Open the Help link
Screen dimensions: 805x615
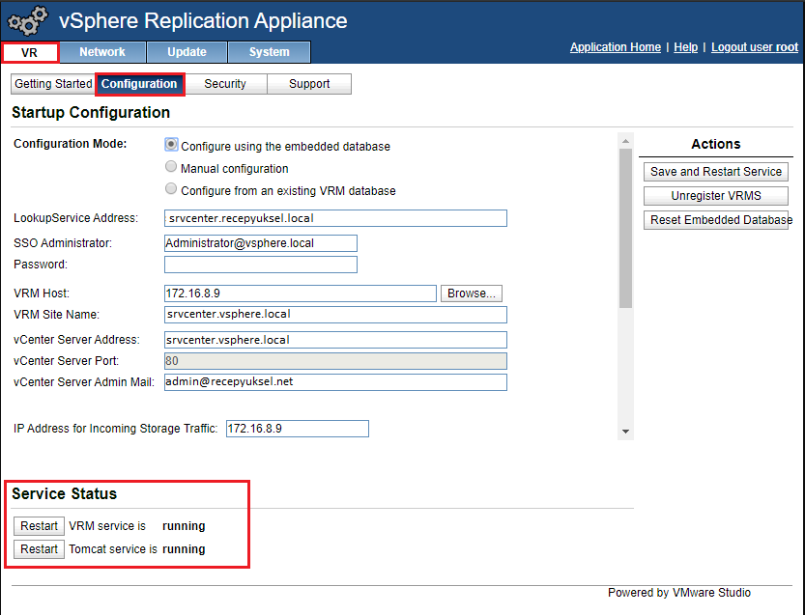point(685,47)
